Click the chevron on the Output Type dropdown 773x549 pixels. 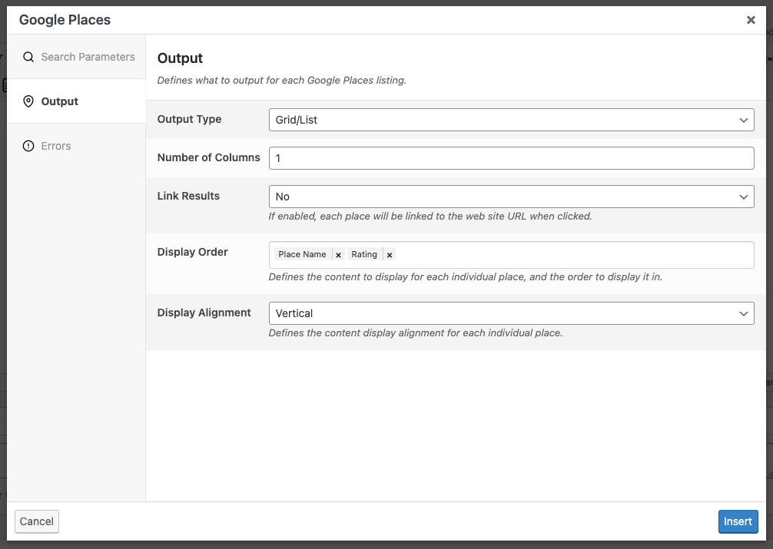[743, 120]
